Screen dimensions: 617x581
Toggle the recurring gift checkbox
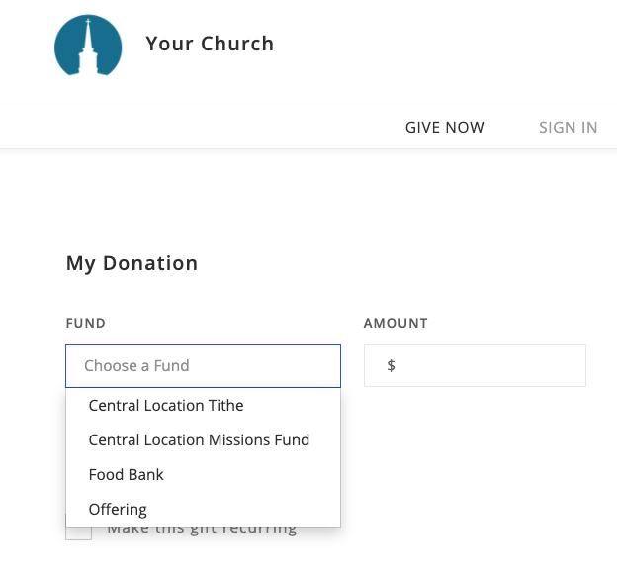tap(79, 533)
